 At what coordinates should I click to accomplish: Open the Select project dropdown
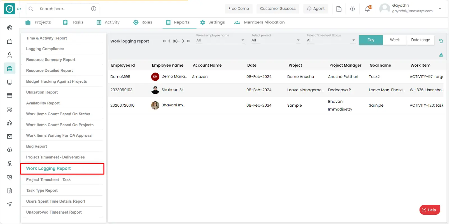(x=276, y=40)
